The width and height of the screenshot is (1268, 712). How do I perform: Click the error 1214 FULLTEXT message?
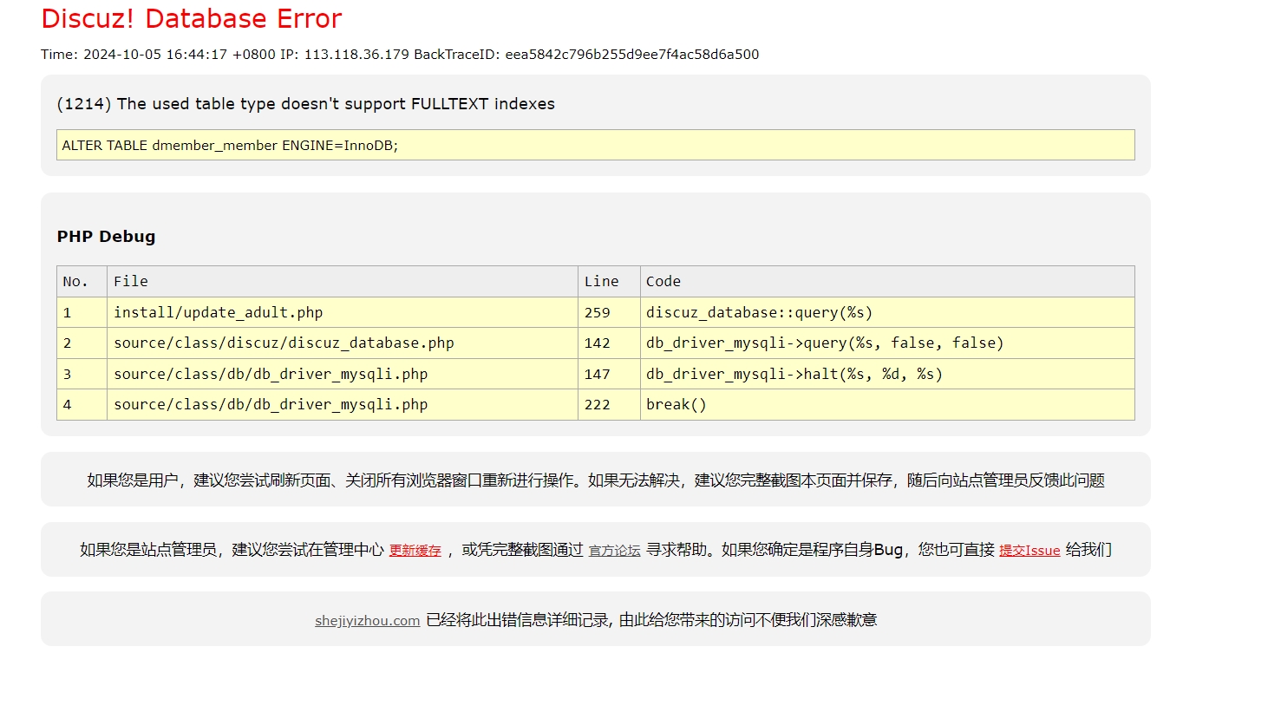click(x=305, y=104)
